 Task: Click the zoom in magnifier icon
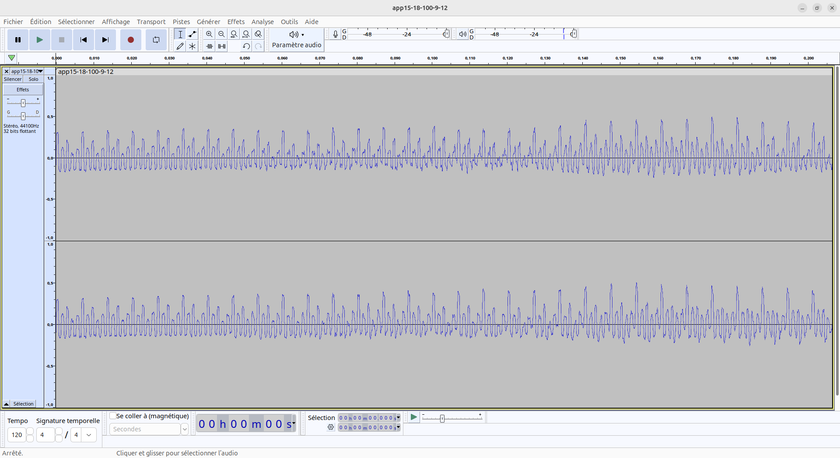209,34
